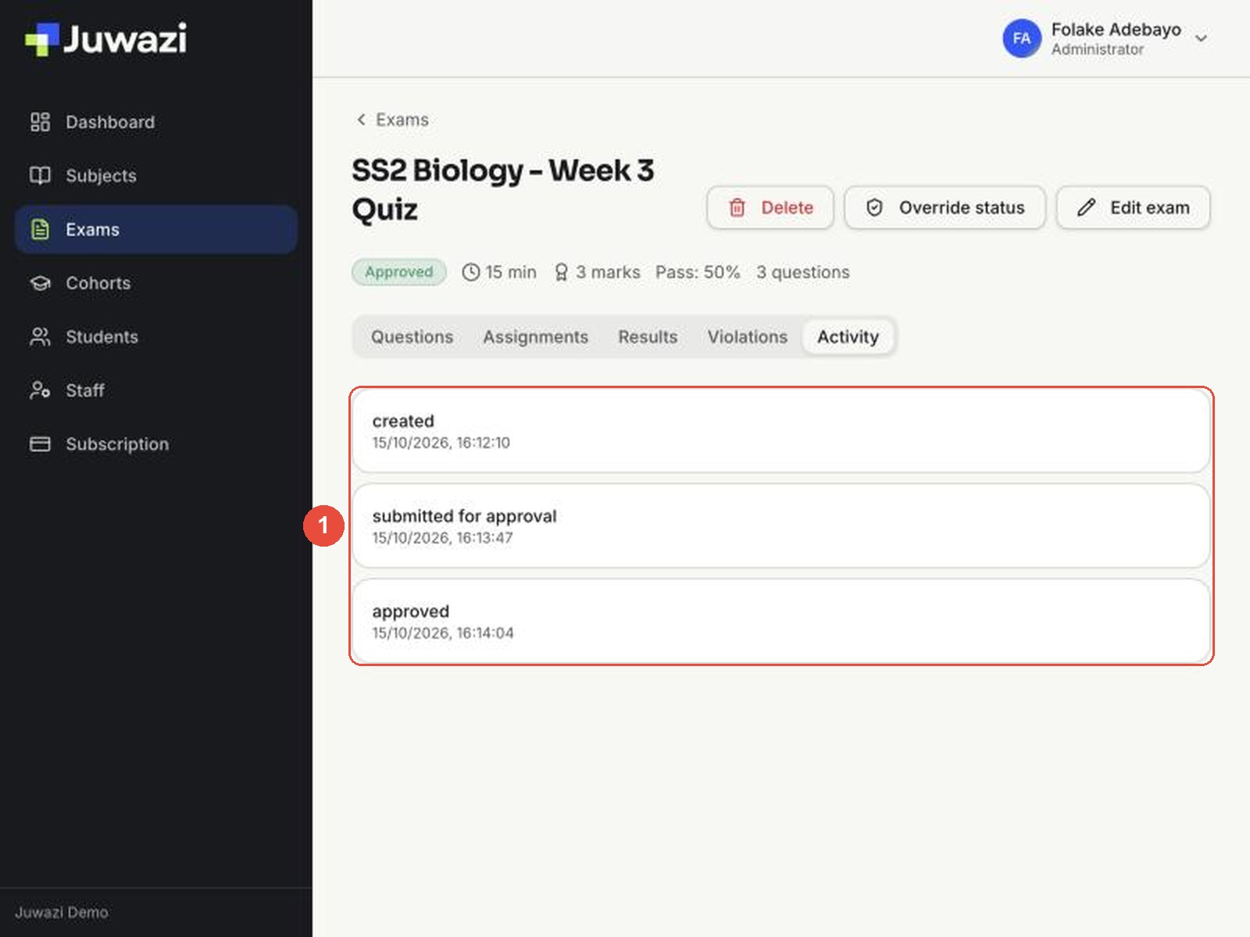Click the Juwazi logo icon

pyautogui.click(x=42, y=39)
